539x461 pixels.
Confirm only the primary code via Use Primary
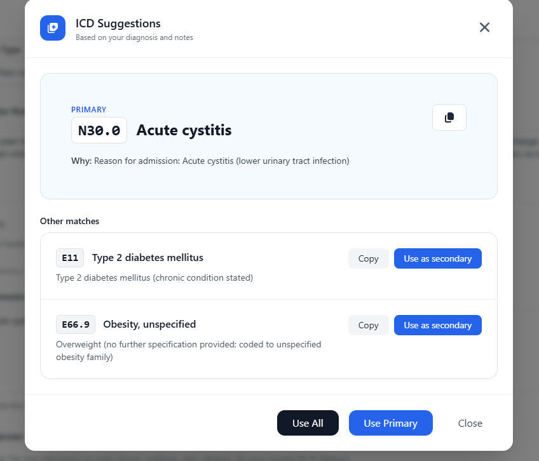click(x=390, y=423)
